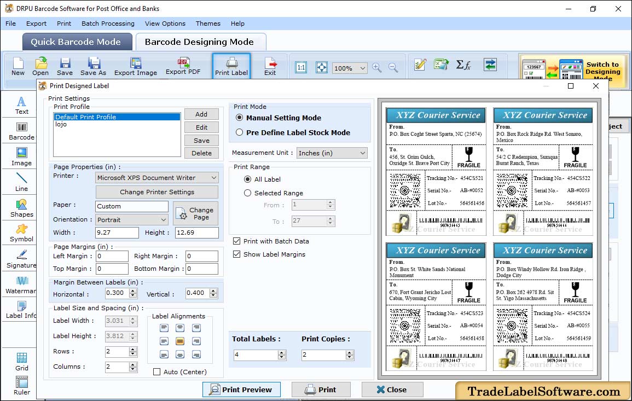Delete the selected print profile
Screen dimensions: 632x401
coord(201,153)
